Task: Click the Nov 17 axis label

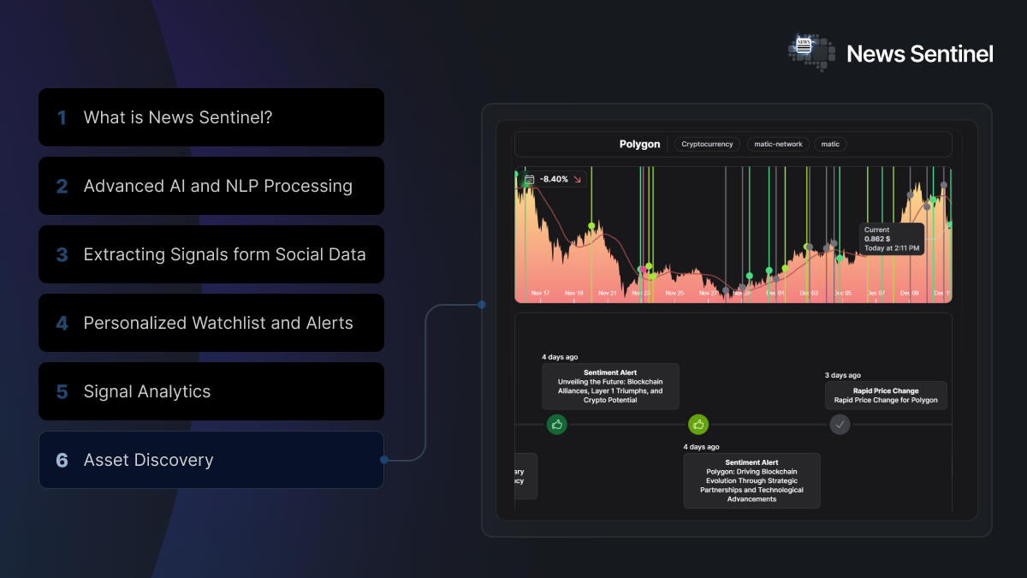Action: point(540,293)
